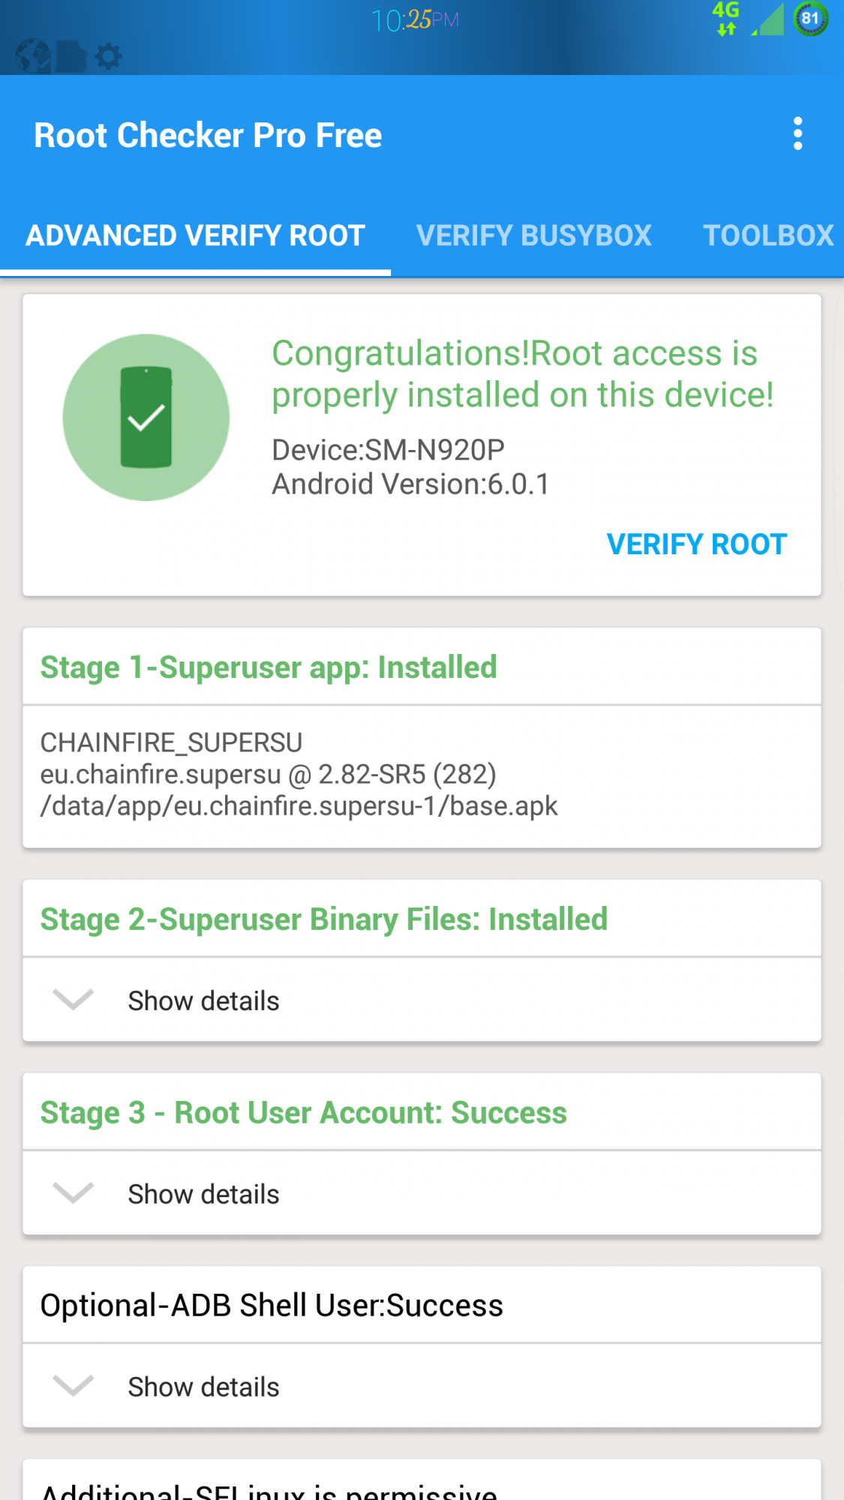
Task: Expand Stage 2 Superuser Binary Files chevron
Action: 73,1000
